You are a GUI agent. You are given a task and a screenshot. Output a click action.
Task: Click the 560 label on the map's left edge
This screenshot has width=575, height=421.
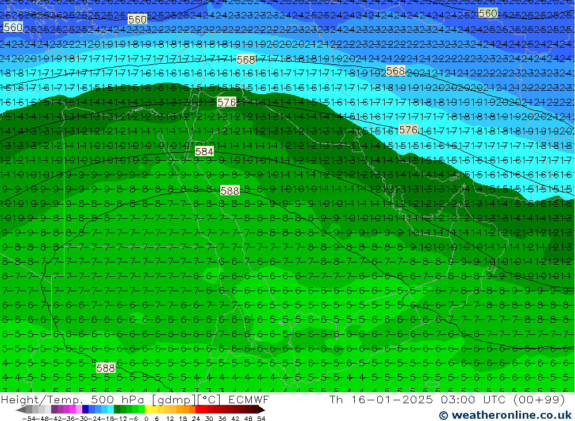tap(13, 27)
